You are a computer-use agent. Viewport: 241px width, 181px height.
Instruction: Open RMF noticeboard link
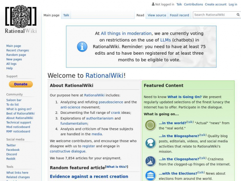click(18, 131)
